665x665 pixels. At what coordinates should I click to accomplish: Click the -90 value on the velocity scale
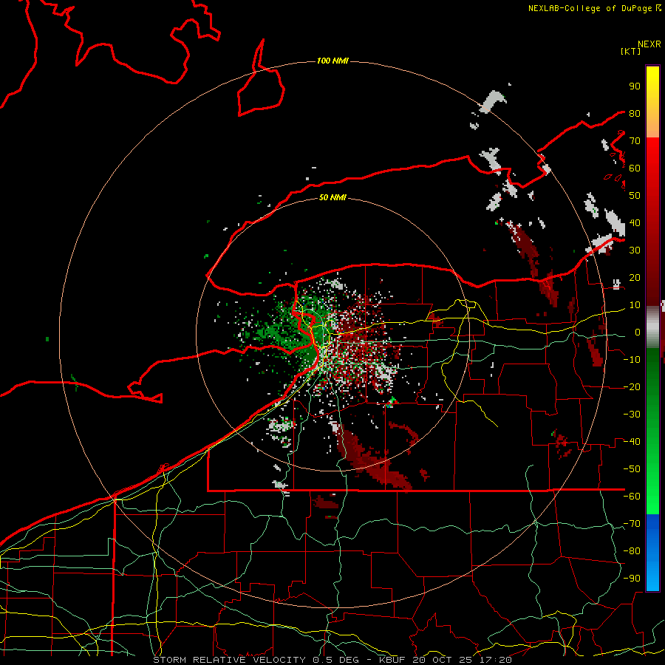click(632, 579)
